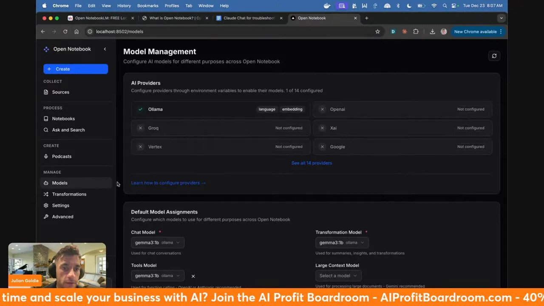Click See all 14 providers

pyautogui.click(x=312, y=163)
